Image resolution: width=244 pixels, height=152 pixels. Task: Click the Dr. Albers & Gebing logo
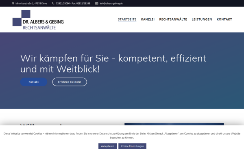(x=38, y=20)
